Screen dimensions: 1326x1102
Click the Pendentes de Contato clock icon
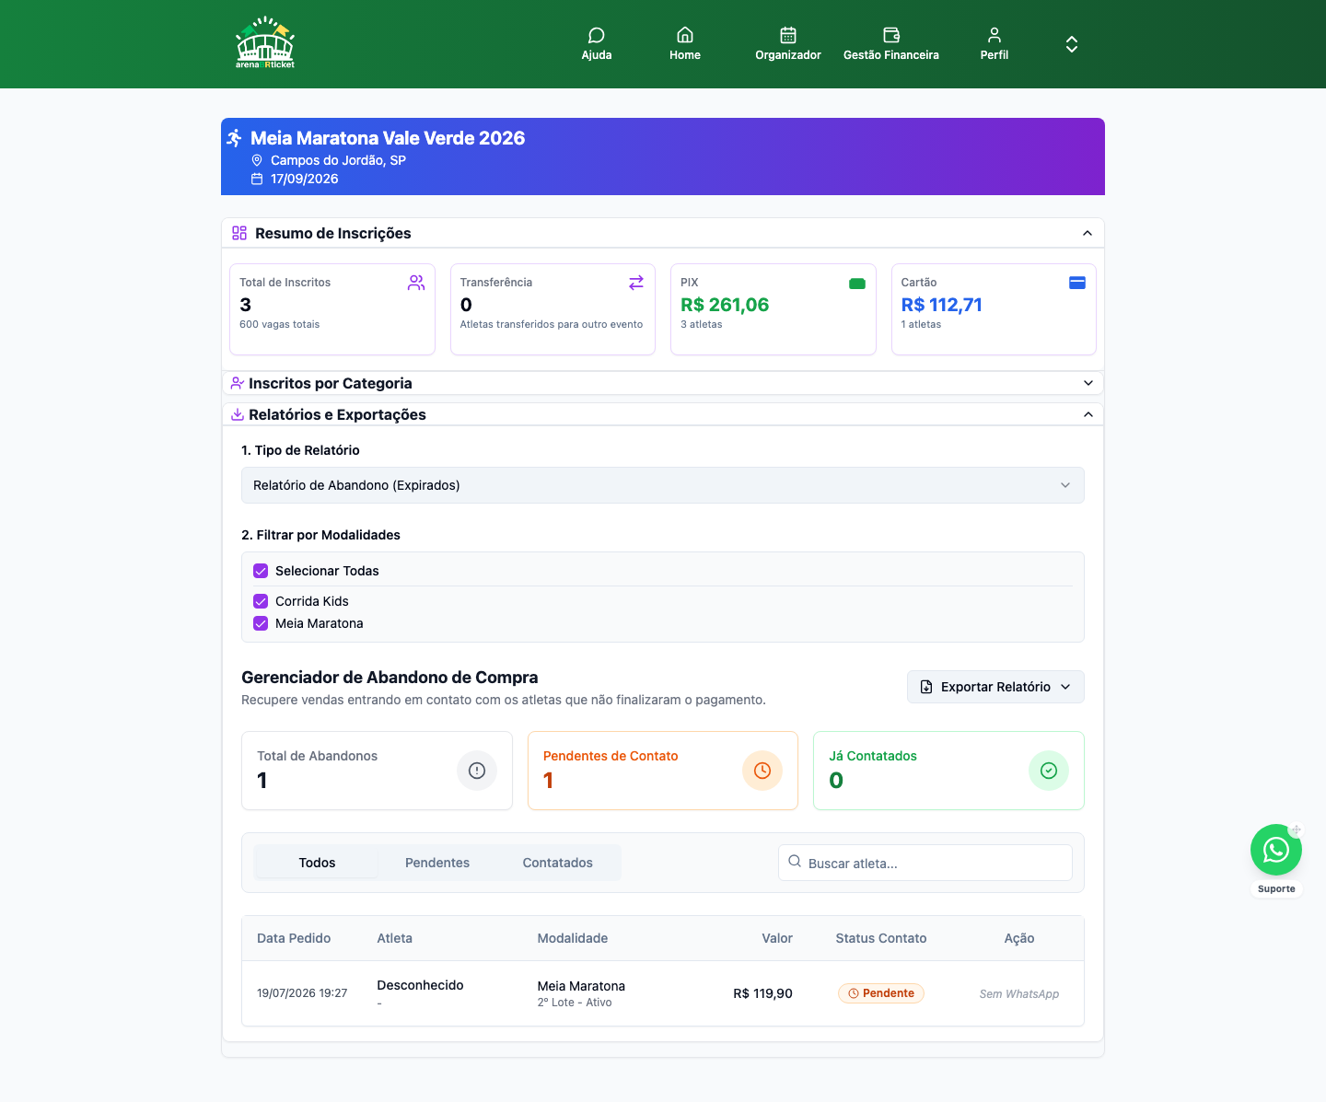click(762, 771)
